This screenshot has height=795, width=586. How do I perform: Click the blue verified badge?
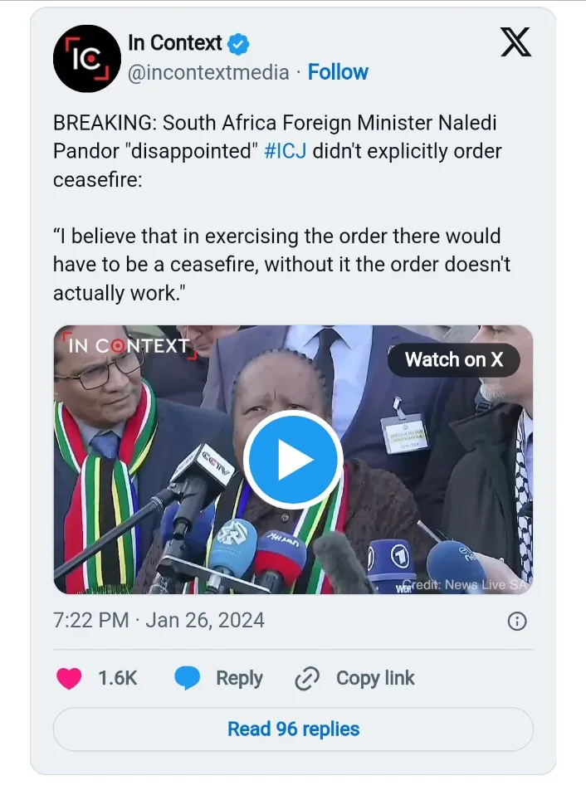coord(240,44)
